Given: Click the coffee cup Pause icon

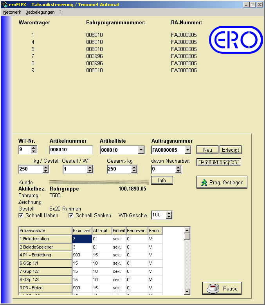Looking at the screenshot, I should click(213, 288).
